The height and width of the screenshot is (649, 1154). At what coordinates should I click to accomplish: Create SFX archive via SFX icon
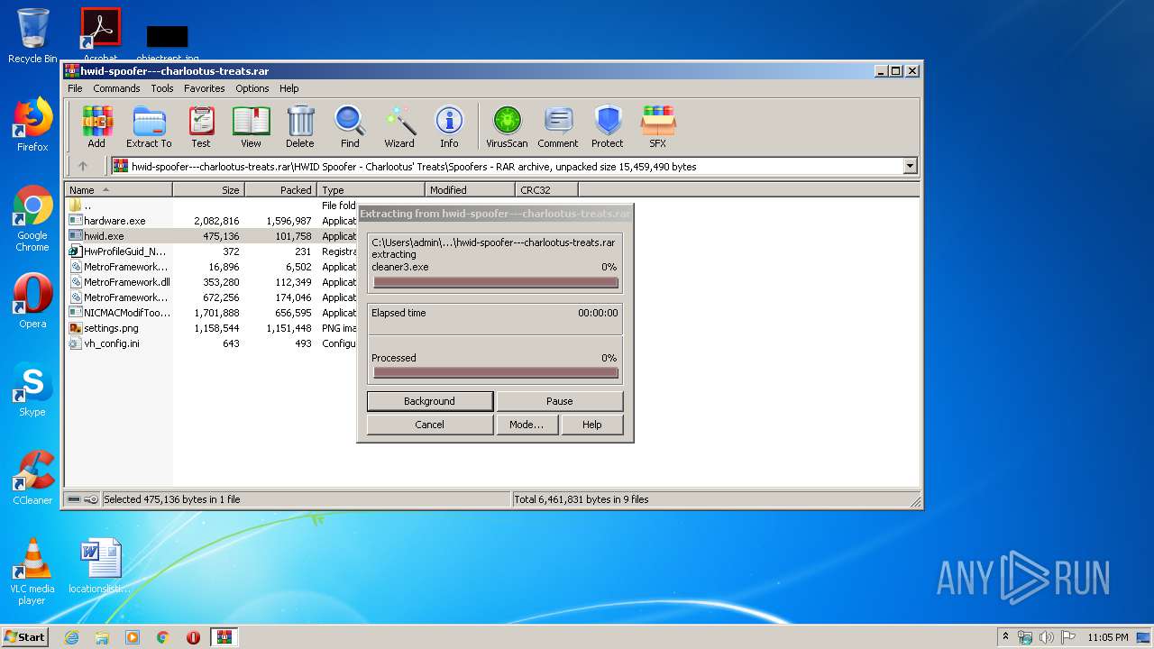(x=658, y=126)
